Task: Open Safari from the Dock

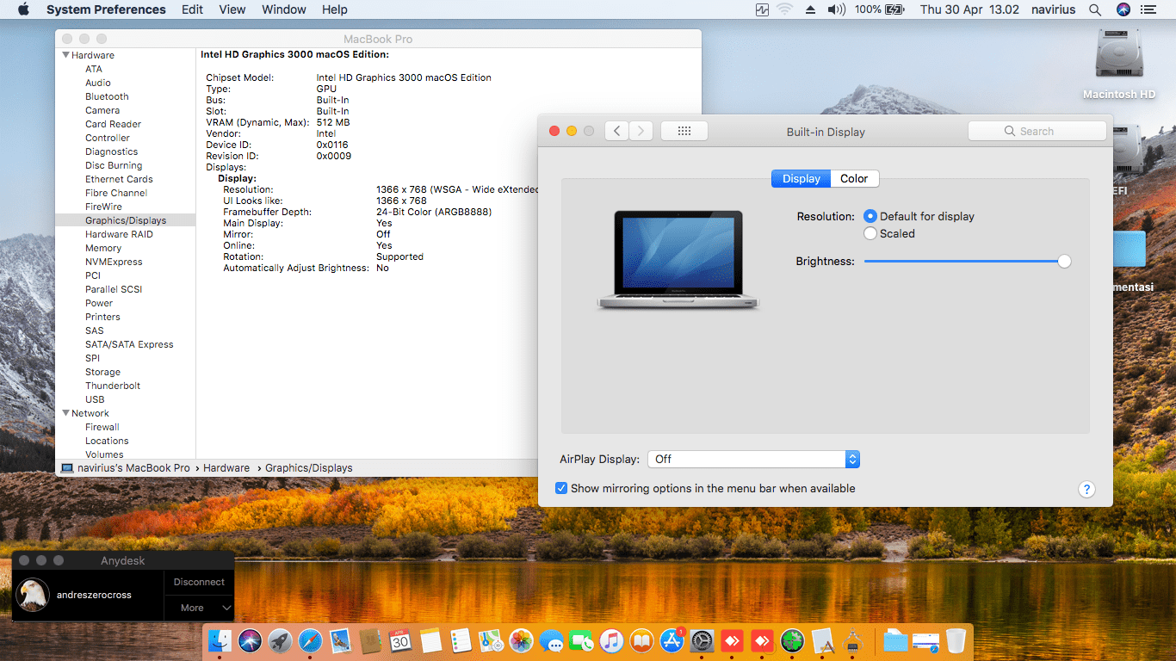Action: tap(310, 640)
